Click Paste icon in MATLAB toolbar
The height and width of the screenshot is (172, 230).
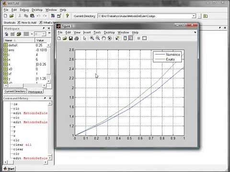pyautogui.click(x=32, y=16)
